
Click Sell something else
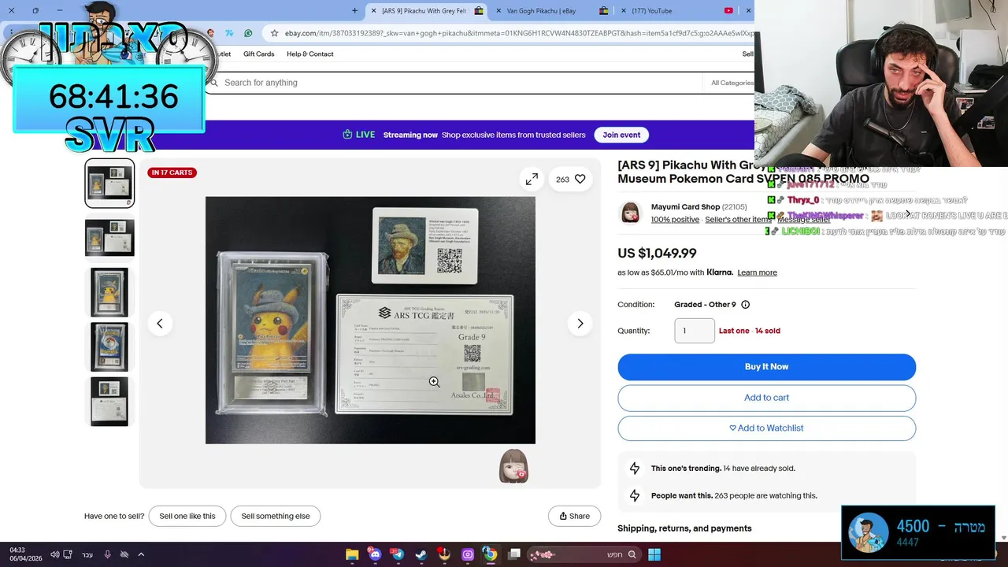click(276, 517)
